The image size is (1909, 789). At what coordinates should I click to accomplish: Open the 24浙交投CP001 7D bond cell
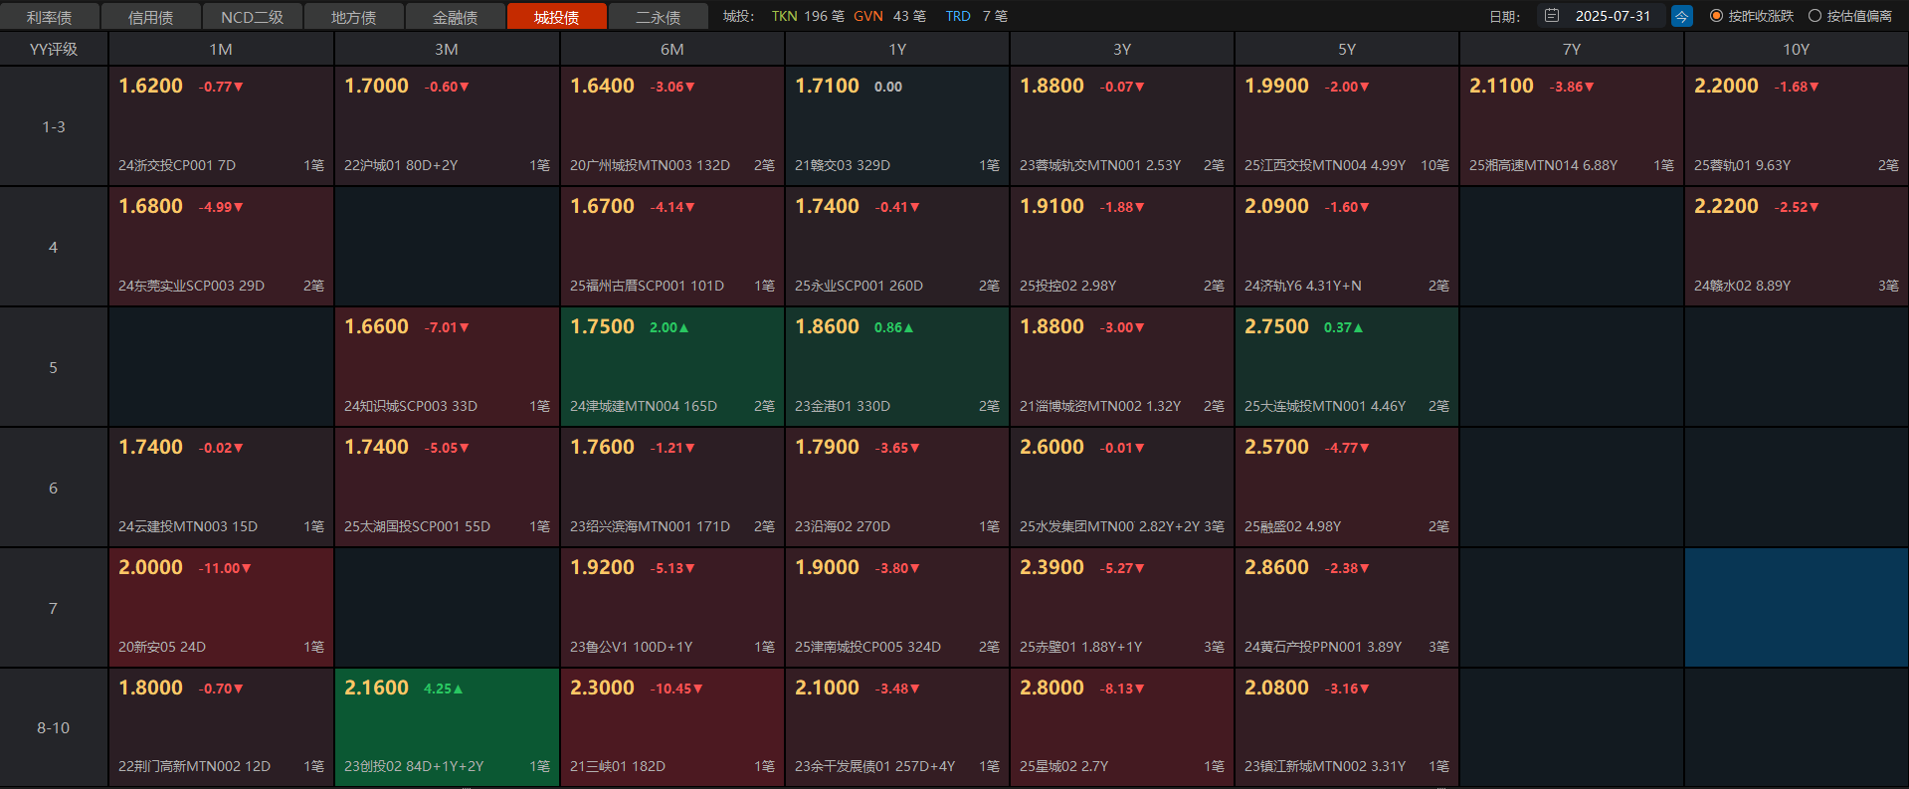[x=221, y=126]
